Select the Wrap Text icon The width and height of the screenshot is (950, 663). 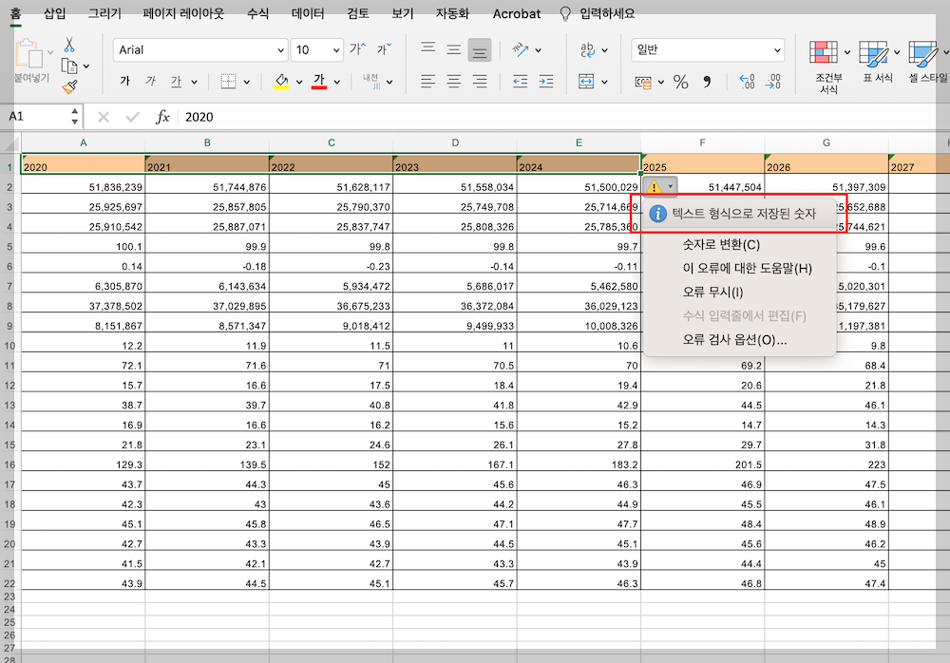[589, 49]
